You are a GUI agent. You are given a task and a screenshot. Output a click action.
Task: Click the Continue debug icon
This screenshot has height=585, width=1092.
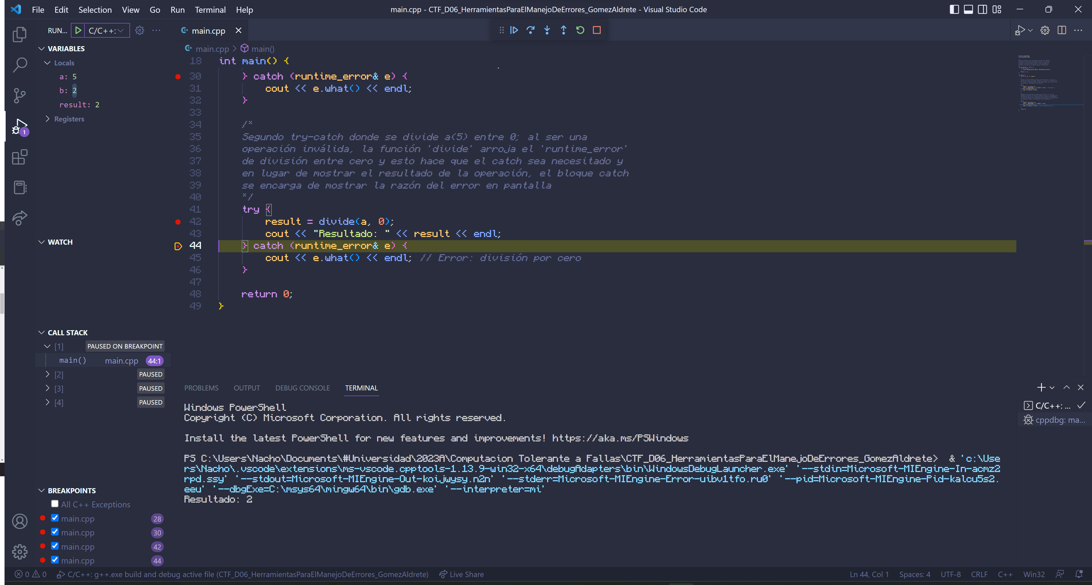pyautogui.click(x=514, y=30)
